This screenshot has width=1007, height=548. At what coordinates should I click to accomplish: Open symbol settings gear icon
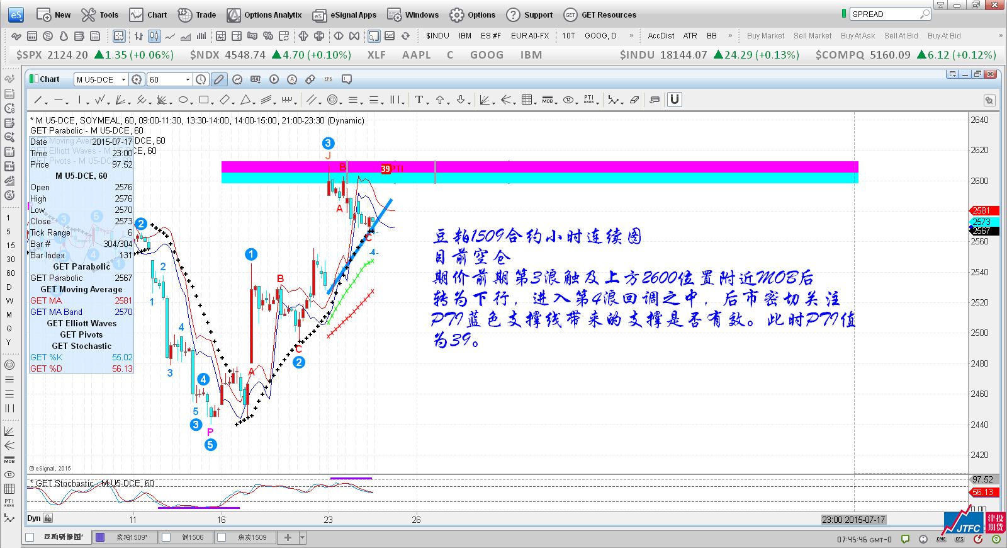point(137,79)
